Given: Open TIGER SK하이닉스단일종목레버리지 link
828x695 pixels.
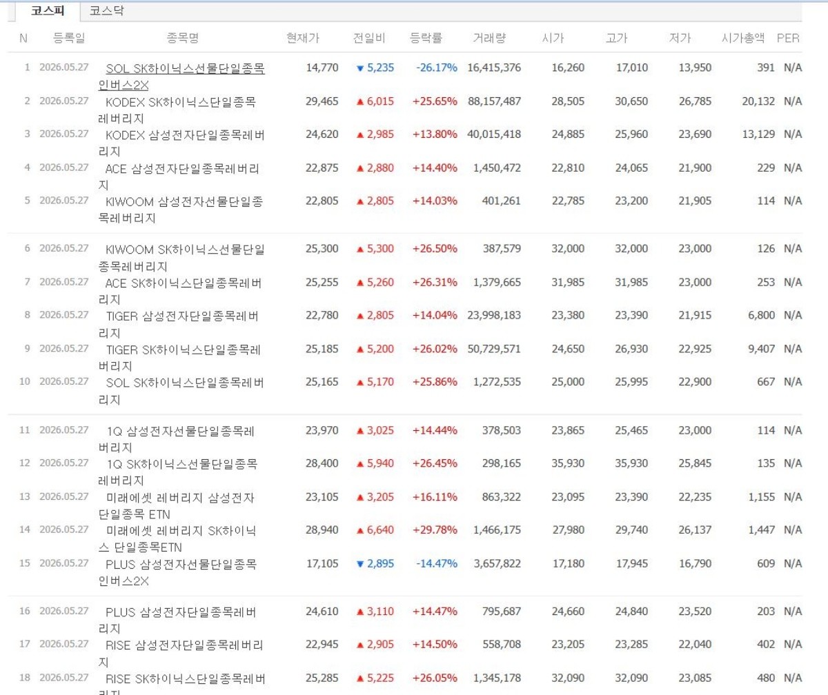Looking at the screenshot, I should 179,357.
